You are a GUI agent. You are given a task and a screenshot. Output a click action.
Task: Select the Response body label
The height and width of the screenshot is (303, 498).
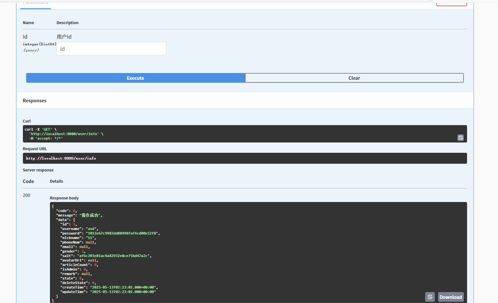[64, 198]
